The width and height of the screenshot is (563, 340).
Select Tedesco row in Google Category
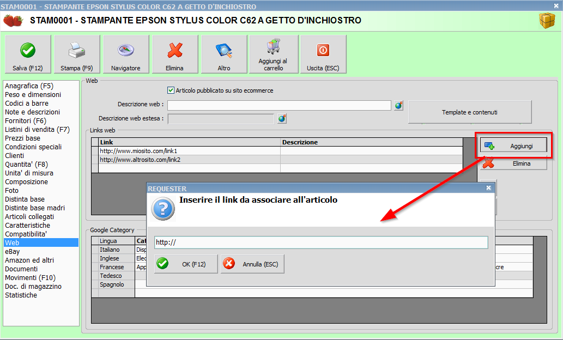(117, 276)
